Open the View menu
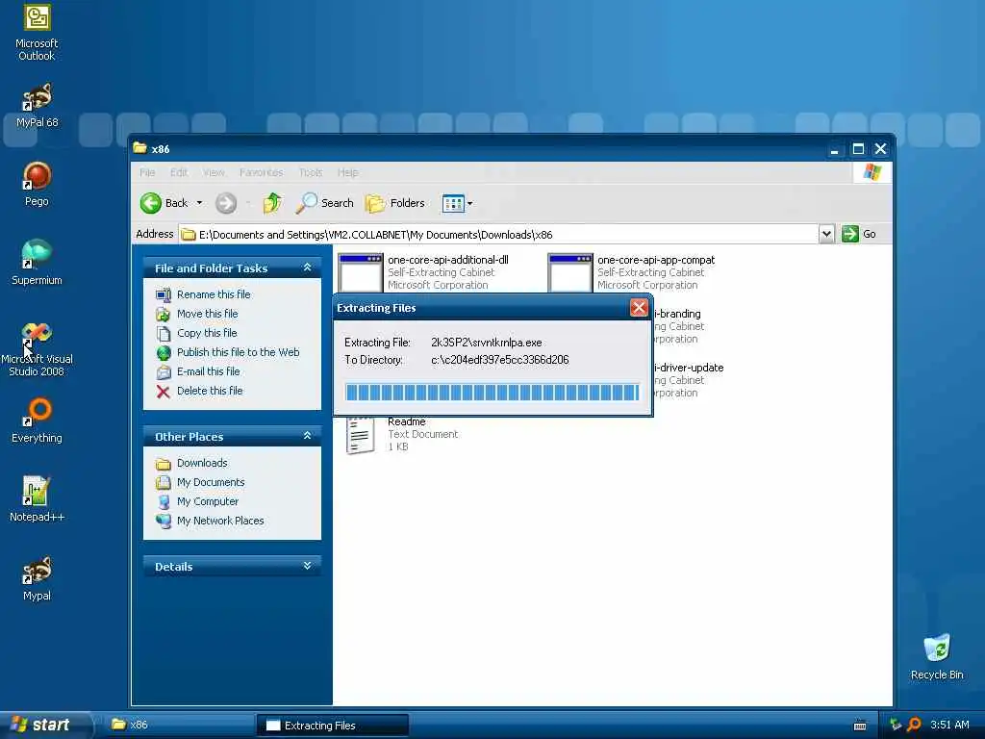This screenshot has height=739, width=985. (214, 172)
